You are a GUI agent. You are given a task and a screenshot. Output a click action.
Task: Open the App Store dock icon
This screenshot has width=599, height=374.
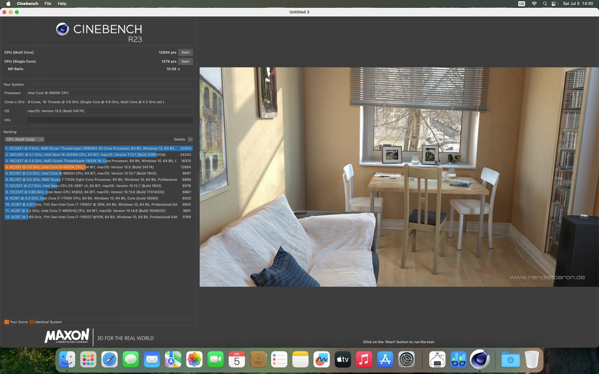click(x=385, y=359)
